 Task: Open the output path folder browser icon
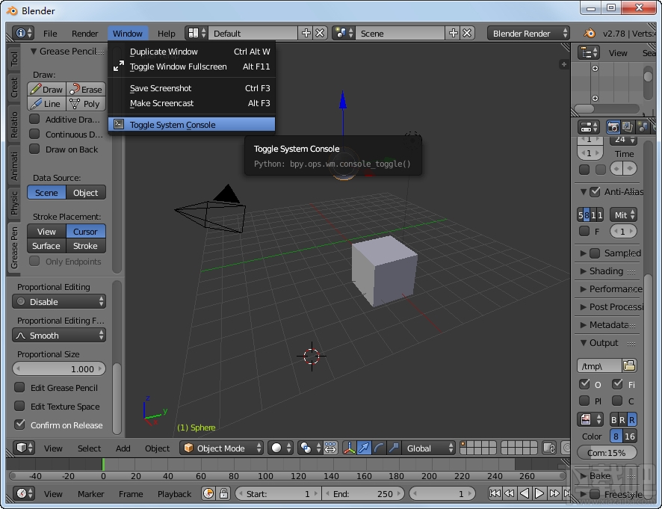[629, 365]
